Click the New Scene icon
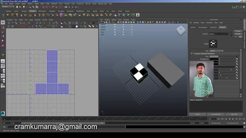This screenshot has height=138, width=246. pos(17,7)
